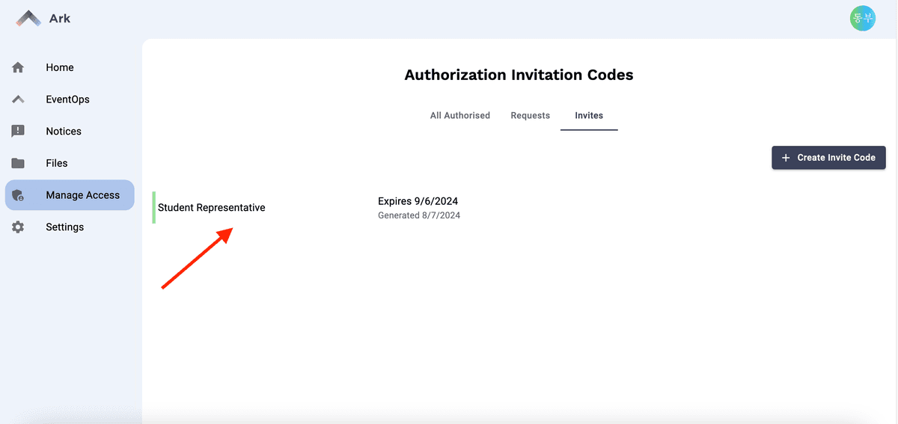Click the Settings gear icon
Image resolution: width=898 pixels, height=424 pixels.
18,227
